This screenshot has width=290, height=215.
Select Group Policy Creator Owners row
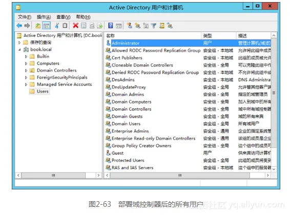click(188, 145)
